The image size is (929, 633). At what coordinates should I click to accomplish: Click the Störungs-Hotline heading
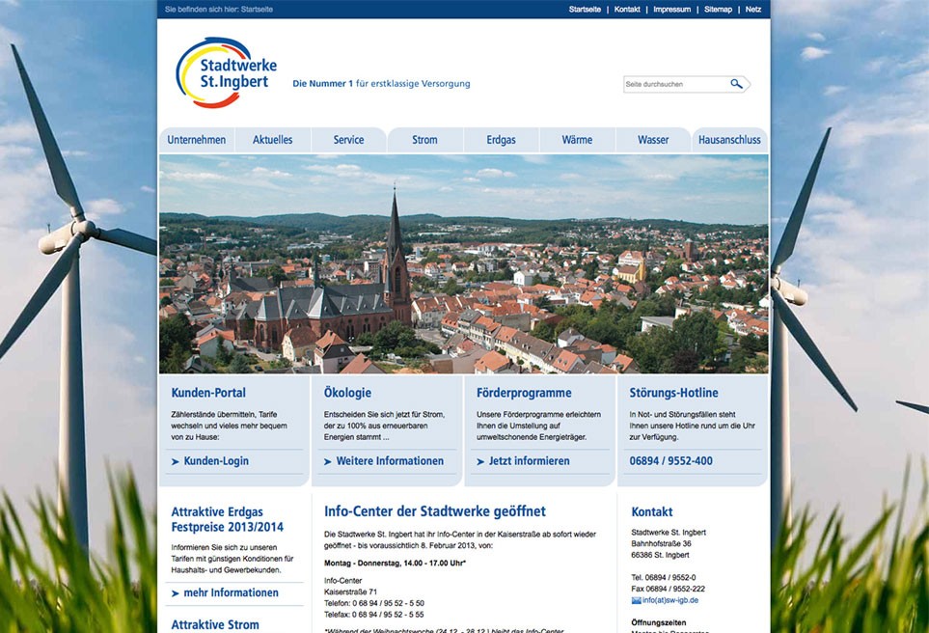(673, 393)
